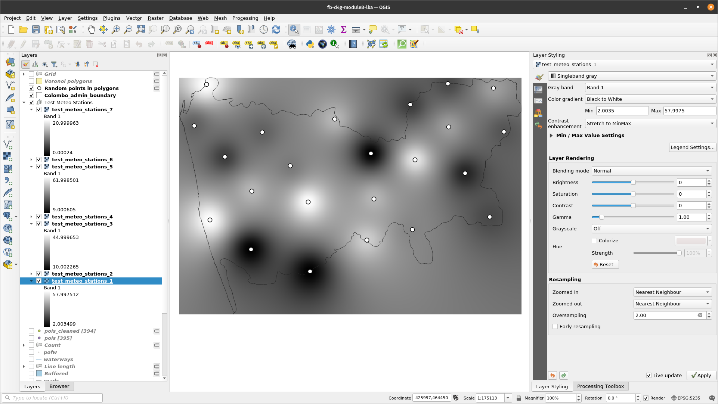Open the Zoomed in resampling dropdown
The width and height of the screenshot is (718, 404).
coord(672,292)
